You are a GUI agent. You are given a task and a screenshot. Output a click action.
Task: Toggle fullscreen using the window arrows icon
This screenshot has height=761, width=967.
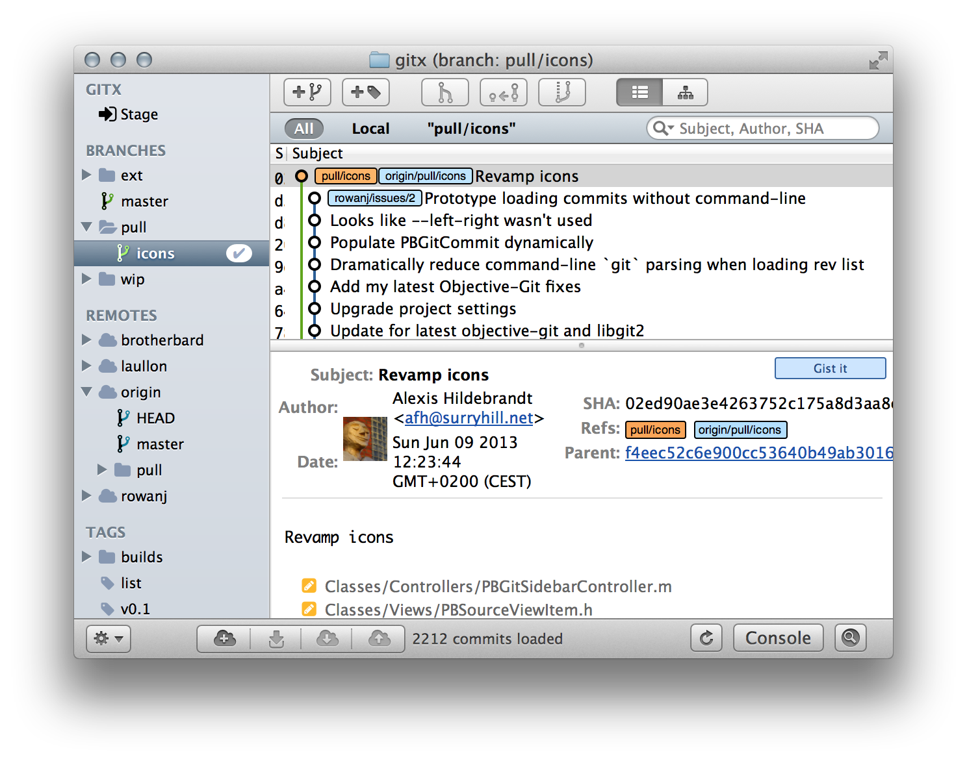pyautogui.click(x=878, y=60)
